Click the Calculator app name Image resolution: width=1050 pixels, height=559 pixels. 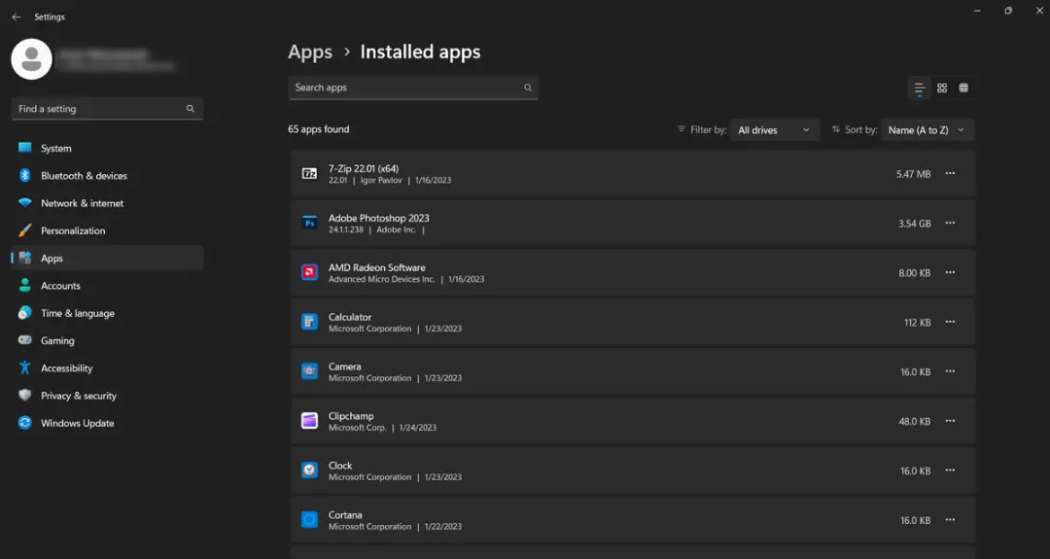[350, 317]
